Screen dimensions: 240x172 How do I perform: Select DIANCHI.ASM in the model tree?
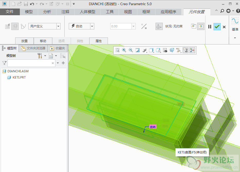click(18, 71)
